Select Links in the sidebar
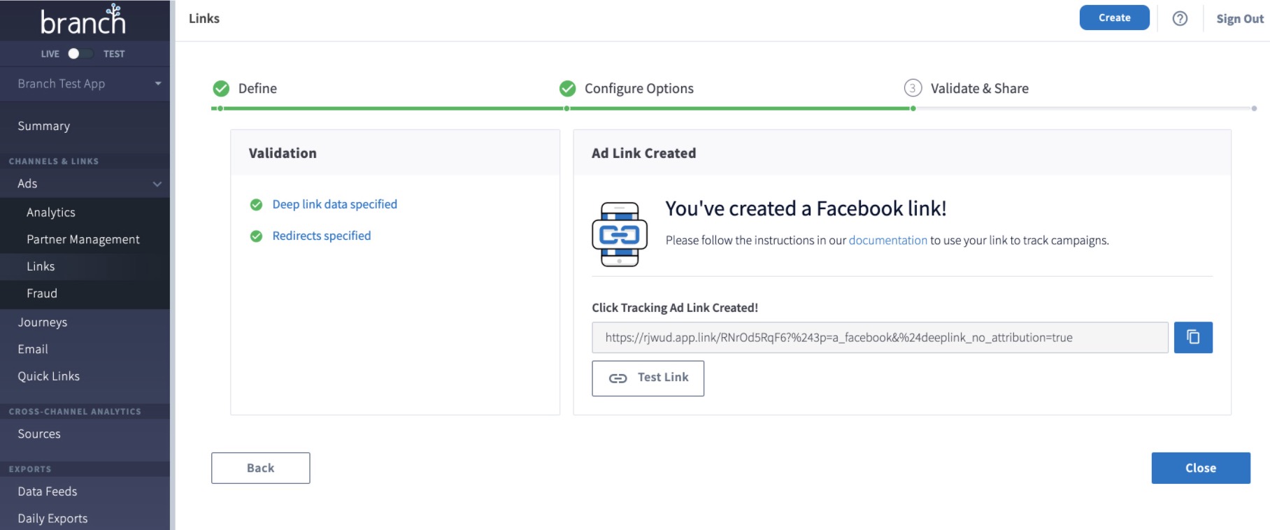This screenshot has width=1270, height=530. pos(41,266)
